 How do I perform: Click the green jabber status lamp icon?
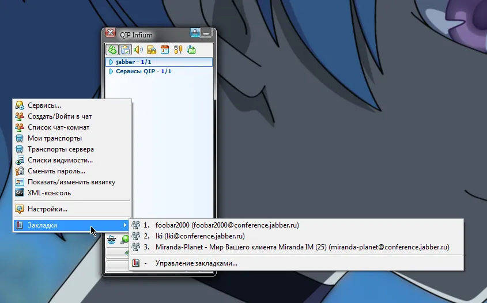coord(125,240)
